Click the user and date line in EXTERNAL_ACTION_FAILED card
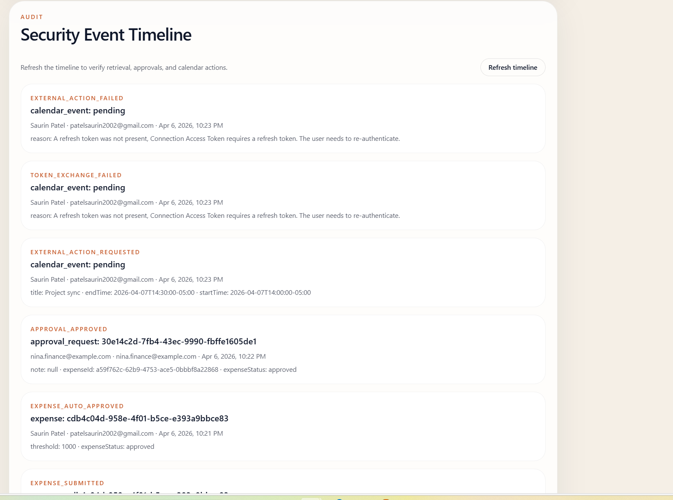 coord(127,126)
